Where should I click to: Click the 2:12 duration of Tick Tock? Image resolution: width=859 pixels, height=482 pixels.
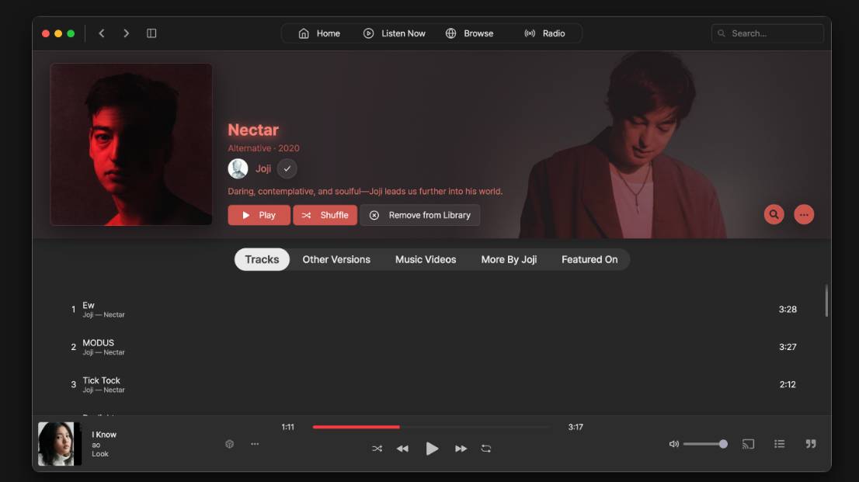click(788, 384)
